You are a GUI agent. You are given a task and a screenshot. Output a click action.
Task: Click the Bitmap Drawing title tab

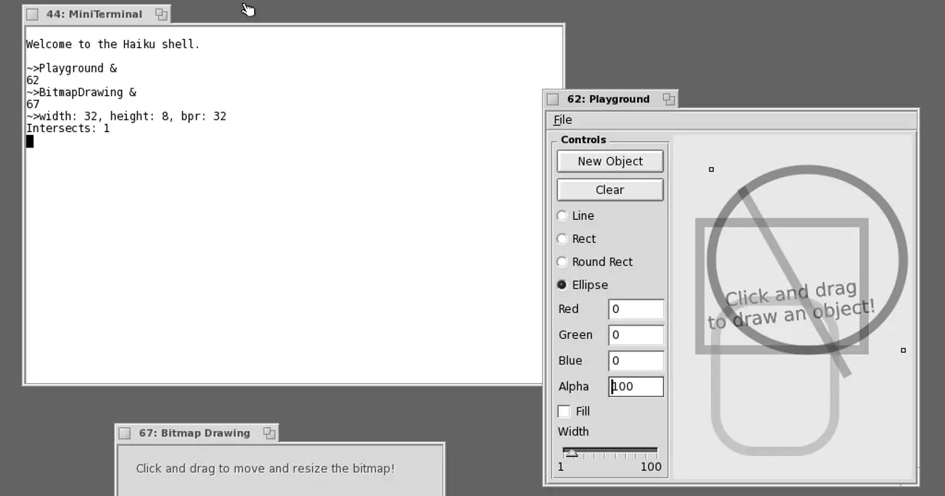click(196, 433)
